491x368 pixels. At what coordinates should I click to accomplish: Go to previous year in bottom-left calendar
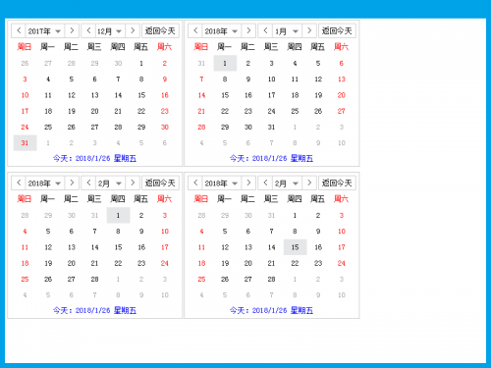pyautogui.click(x=19, y=183)
